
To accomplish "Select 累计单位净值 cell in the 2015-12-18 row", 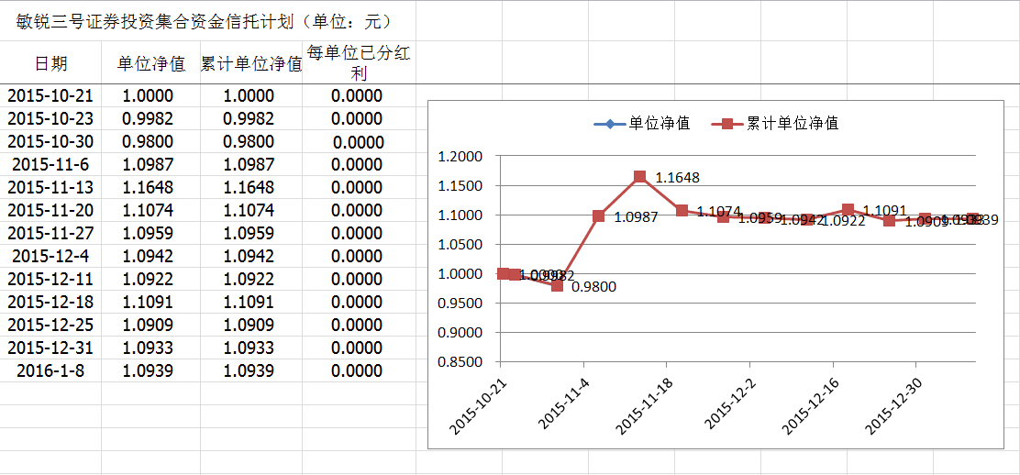I will click(249, 303).
